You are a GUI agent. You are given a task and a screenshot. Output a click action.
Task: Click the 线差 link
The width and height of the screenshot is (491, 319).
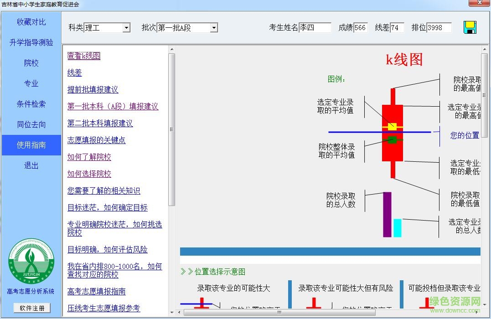tap(74, 72)
